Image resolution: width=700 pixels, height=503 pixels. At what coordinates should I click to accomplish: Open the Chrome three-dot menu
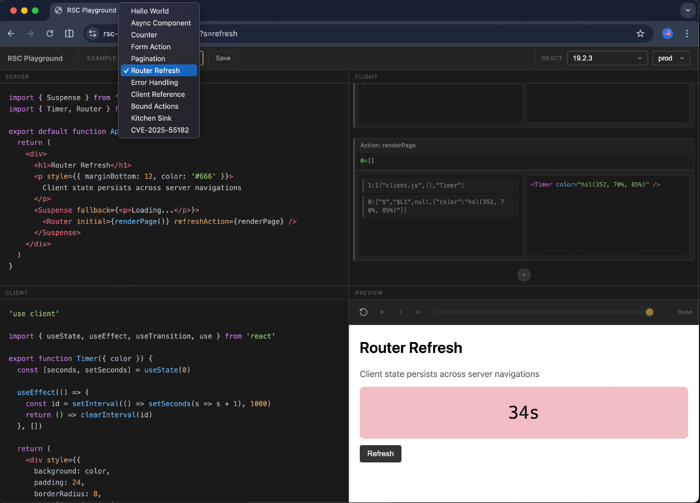point(687,34)
